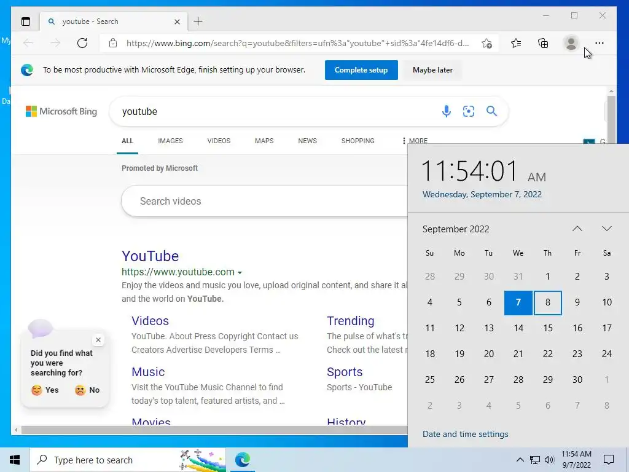The width and height of the screenshot is (629, 472).
Task: Switch to the NEWS tab
Action: tap(307, 141)
